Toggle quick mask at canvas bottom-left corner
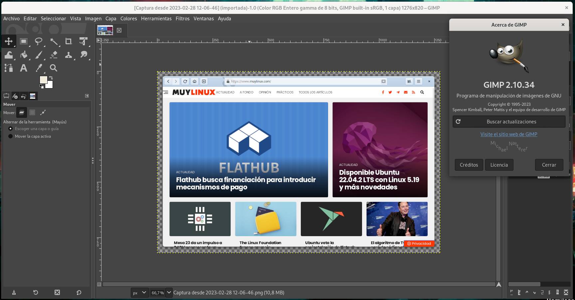 (x=99, y=284)
